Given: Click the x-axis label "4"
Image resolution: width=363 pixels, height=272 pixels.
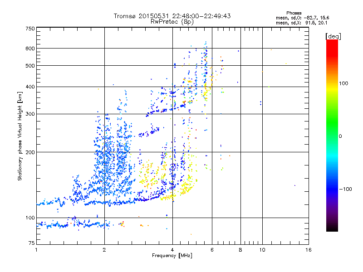Looking at the screenshot, I should click(x=172, y=250).
